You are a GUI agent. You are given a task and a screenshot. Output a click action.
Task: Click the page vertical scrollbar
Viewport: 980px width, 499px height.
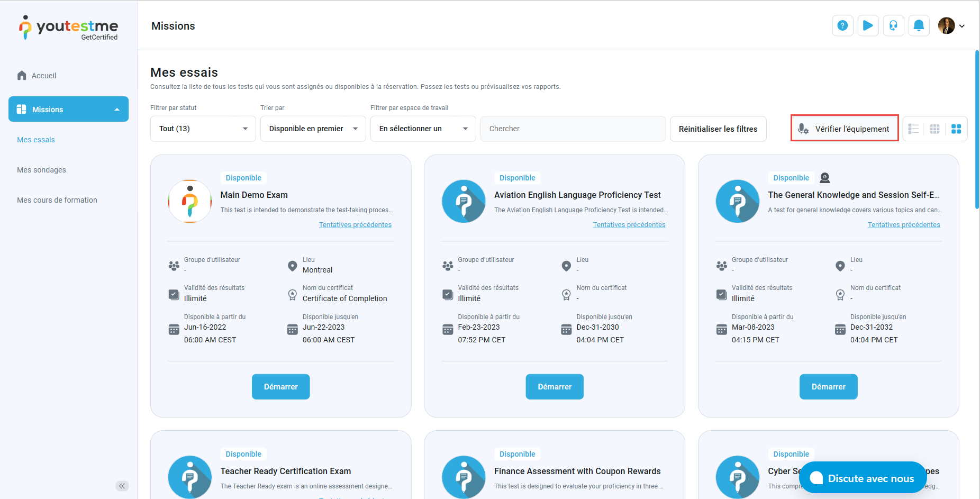977,130
